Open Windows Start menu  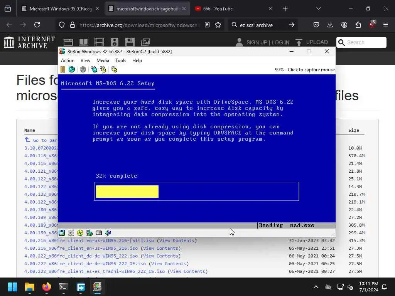click(12, 287)
